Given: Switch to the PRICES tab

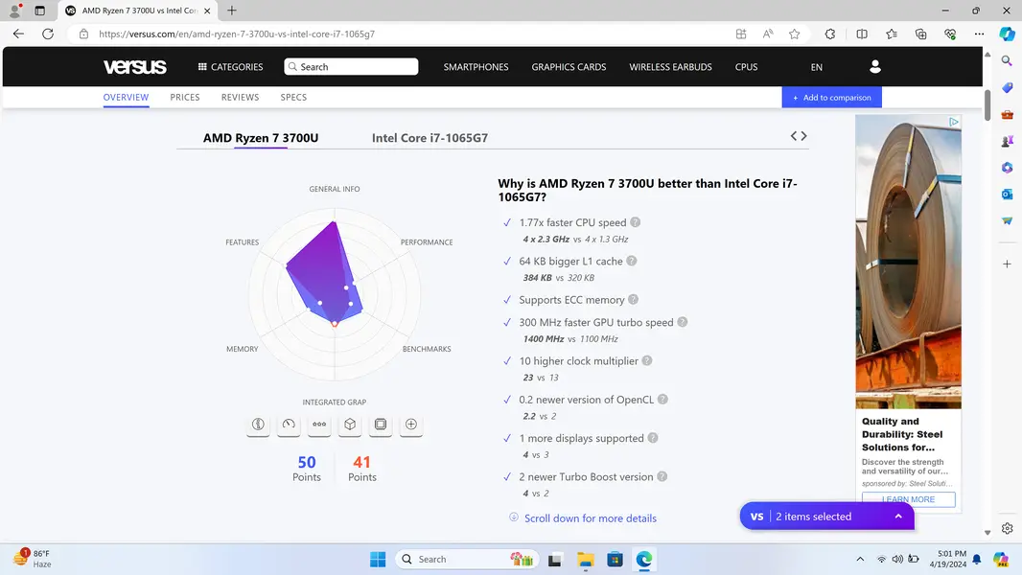Looking at the screenshot, I should point(185,97).
